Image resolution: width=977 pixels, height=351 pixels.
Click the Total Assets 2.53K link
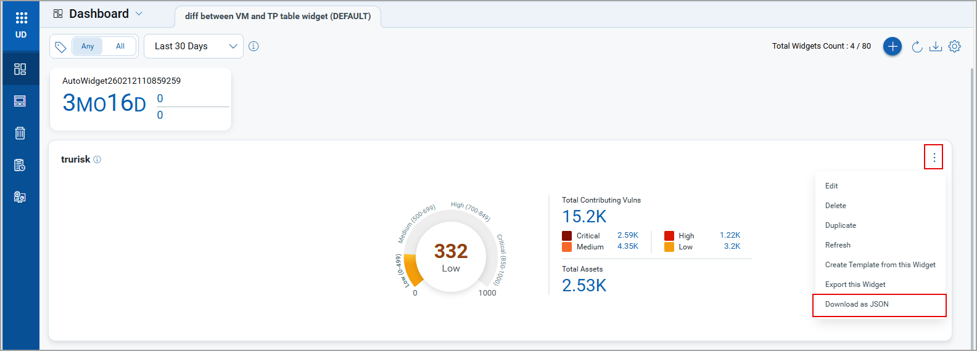(584, 286)
